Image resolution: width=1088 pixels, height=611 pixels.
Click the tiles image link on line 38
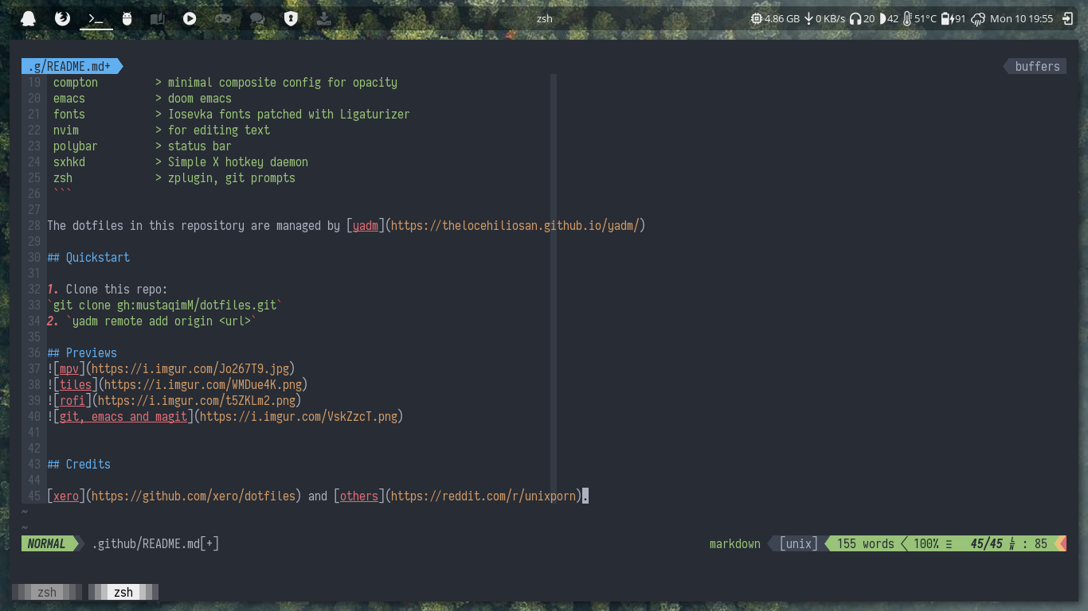coord(76,385)
